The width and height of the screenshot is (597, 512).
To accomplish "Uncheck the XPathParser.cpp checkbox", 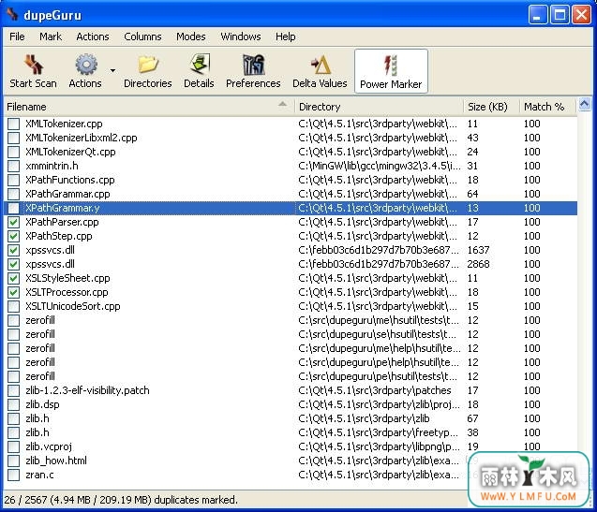I will pyautogui.click(x=14, y=222).
